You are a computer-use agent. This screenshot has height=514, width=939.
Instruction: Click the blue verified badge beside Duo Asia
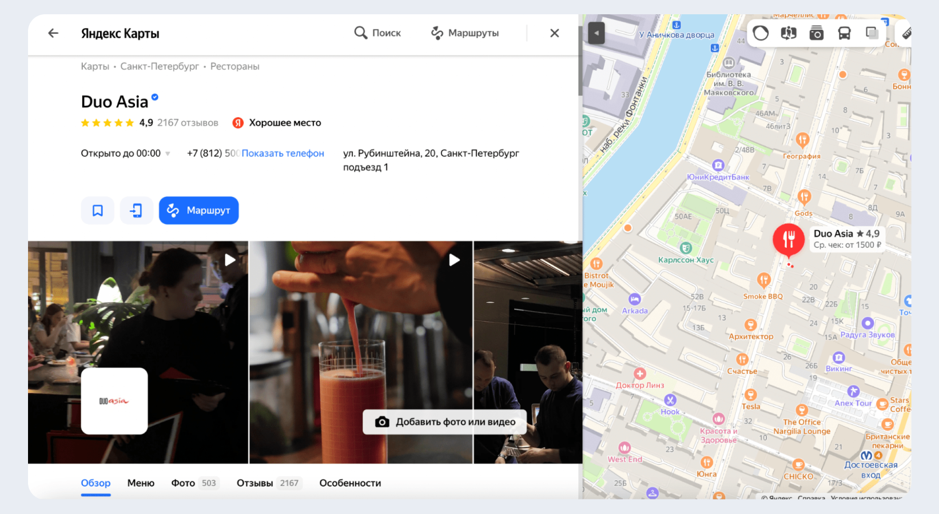(155, 97)
